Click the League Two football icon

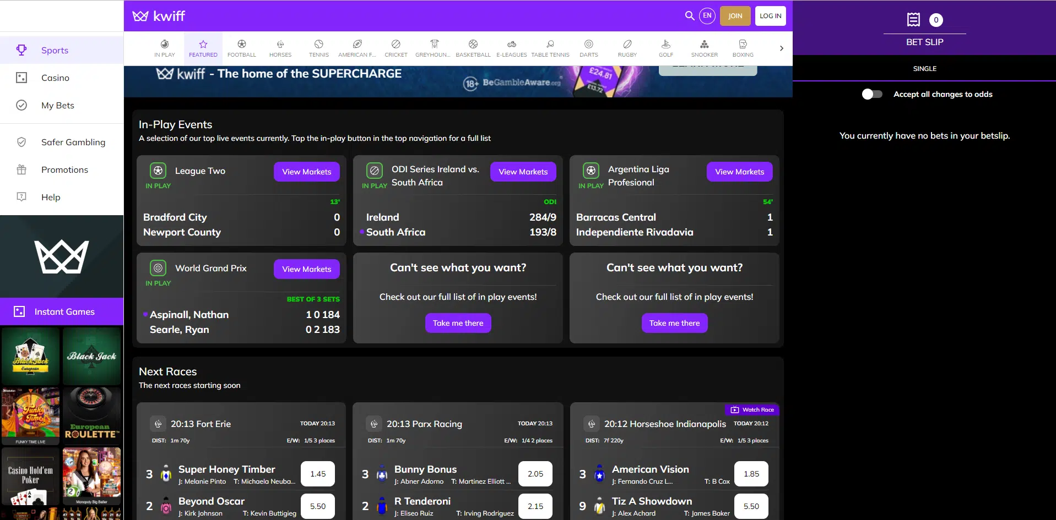pyautogui.click(x=158, y=171)
